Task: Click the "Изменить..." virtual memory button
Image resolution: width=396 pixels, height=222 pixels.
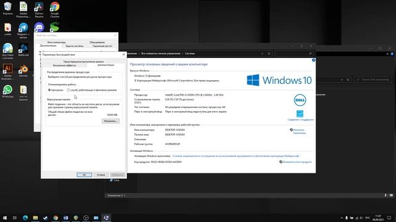Action: [x=111, y=121]
